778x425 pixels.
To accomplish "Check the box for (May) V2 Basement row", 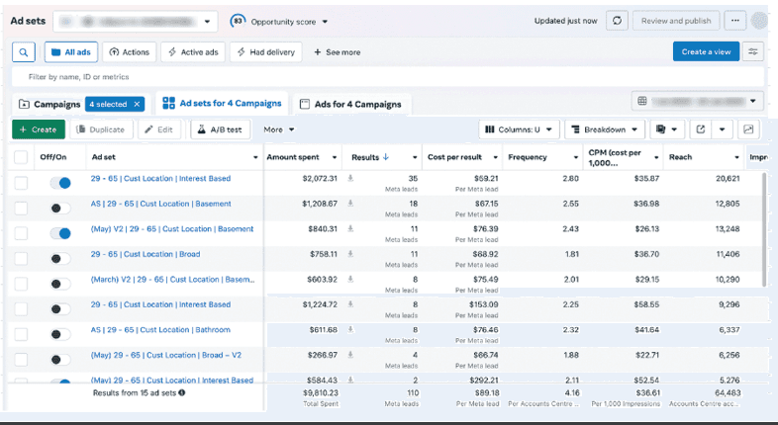I will 21,233.
